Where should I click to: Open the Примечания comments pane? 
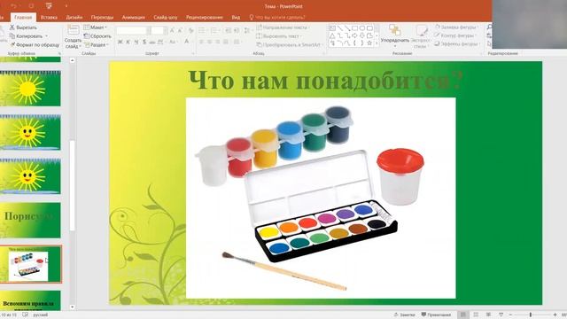436,315
